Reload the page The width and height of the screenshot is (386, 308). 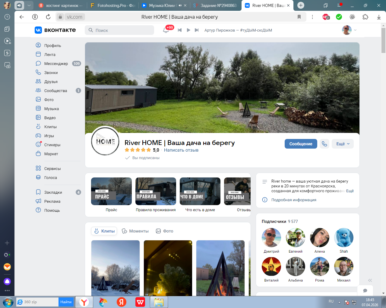point(48,17)
